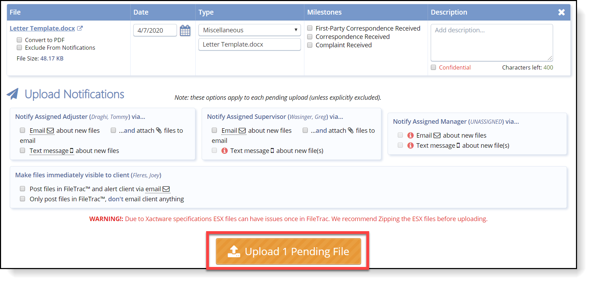Enable the Convert to PDF checkbox
The height and width of the screenshot is (284, 592).
tap(20, 40)
